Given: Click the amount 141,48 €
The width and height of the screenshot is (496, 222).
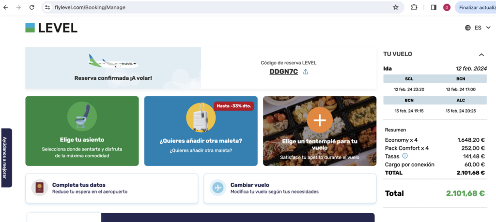Looking at the screenshot, I should tap(474, 156).
